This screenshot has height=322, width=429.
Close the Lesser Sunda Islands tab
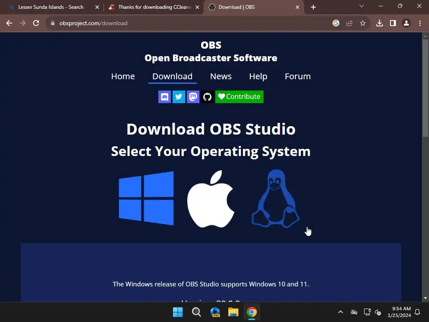pyautogui.click(x=97, y=8)
